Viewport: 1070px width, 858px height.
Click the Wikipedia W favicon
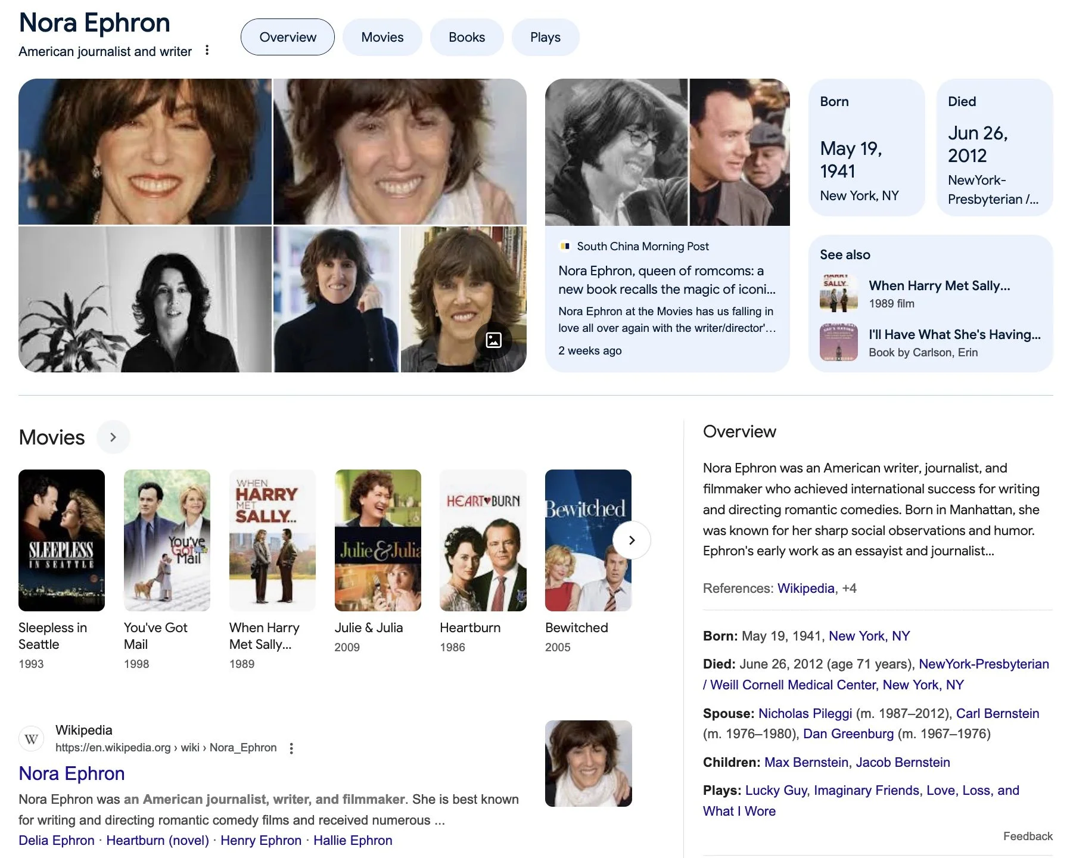coord(32,739)
